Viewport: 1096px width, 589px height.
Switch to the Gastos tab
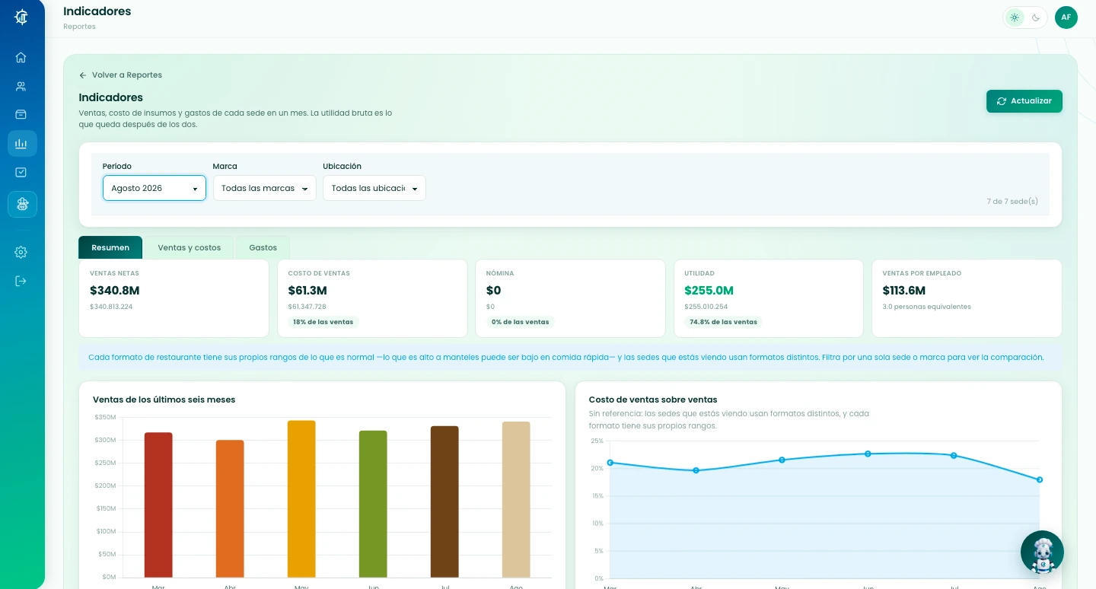[x=263, y=247]
